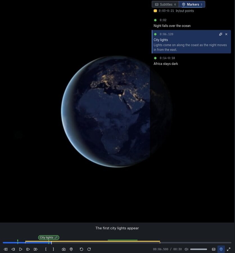Add a marker with the pin icon
Image resolution: width=235 pixels, height=253 pixels.
pos(71,249)
